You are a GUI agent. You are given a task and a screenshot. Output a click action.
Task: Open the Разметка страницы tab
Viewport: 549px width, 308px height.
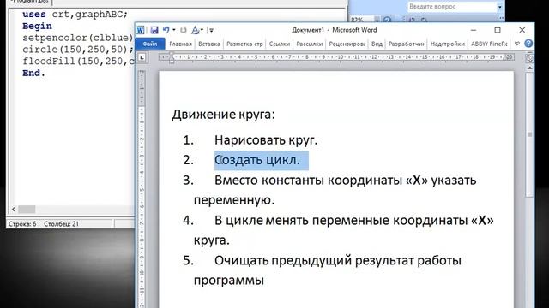[x=244, y=44]
